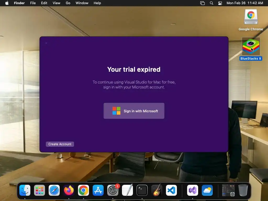Open the Edit menu
Image resolution: width=268 pixels, height=201 pixels.
click(44, 3)
